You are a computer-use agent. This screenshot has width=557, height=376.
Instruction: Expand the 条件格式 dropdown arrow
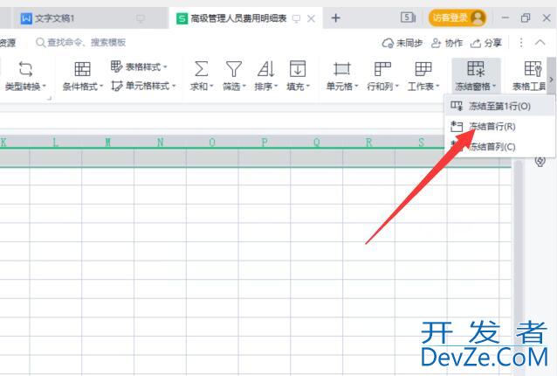[x=101, y=86]
